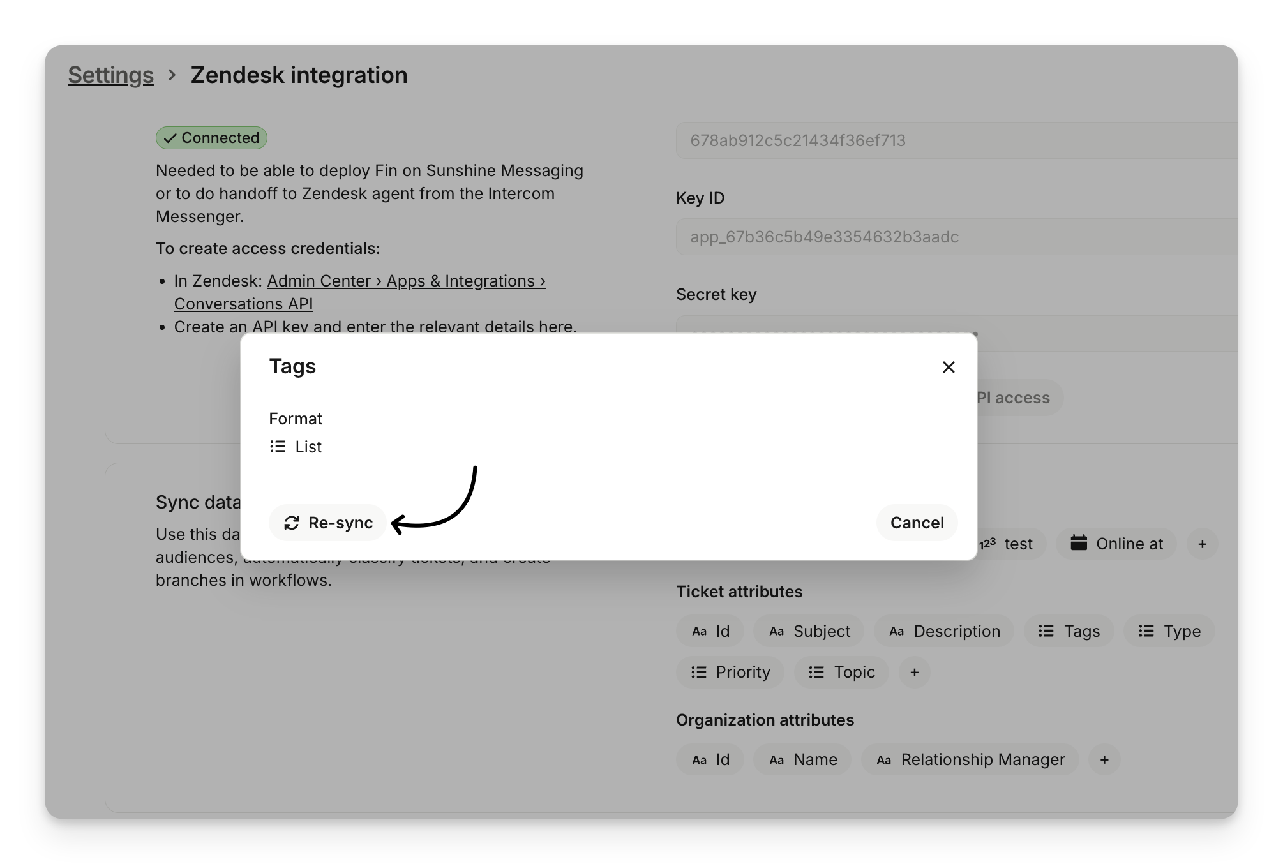Cancel the Tags dialog
The image size is (1283, 864).
pyautogui.click(x=917, y=523)
